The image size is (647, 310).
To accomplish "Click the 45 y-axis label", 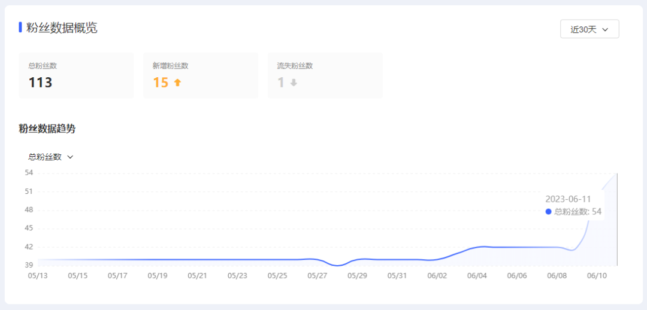I will [x=29, y=229].
